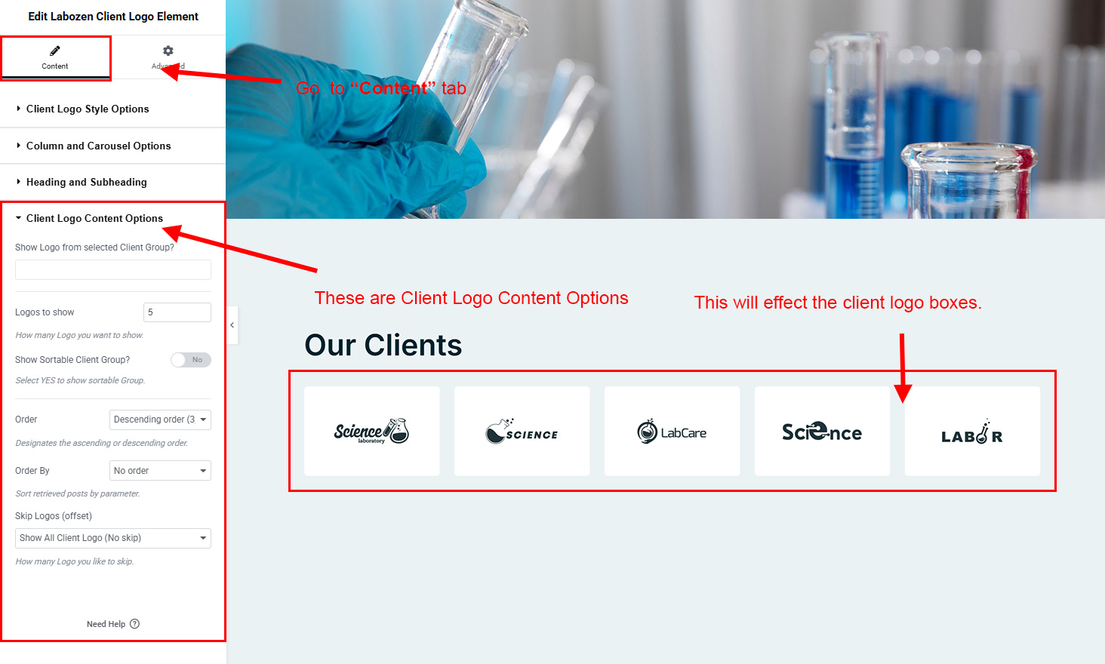1105x664 pixels.
Task: Click the Logos to show number field
Action: pos(177,312)
